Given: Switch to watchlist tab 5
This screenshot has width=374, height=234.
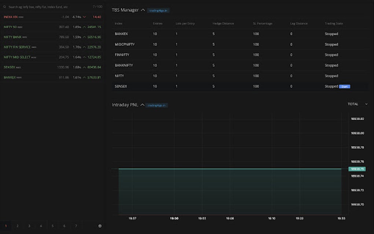Looking at the screenshot, I should click(52, 226).
